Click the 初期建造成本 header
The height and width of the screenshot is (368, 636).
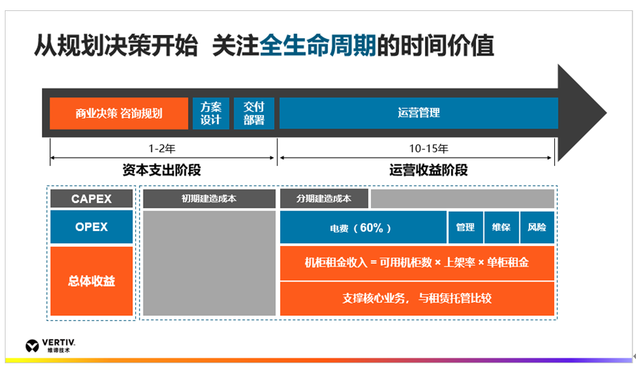209,199
